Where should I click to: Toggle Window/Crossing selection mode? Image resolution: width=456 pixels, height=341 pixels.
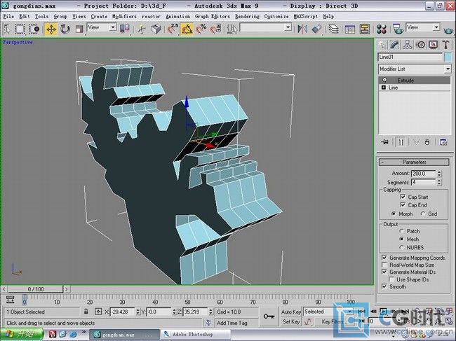[34, 29]
